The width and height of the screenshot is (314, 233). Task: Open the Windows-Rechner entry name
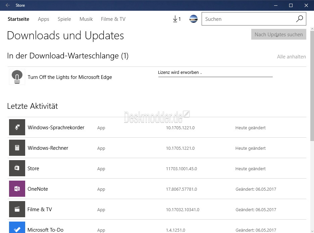click(x=48, y=148)
